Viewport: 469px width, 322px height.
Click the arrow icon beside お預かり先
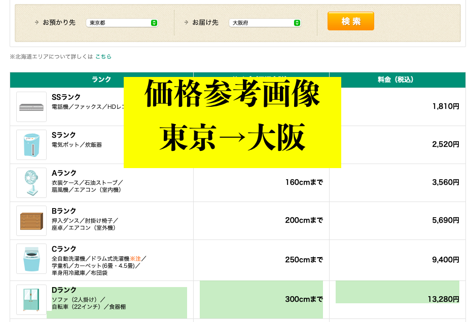coord(37,23)
